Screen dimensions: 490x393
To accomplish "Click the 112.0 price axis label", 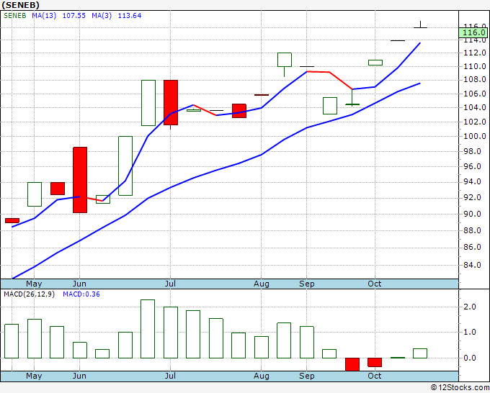I will click(475, 53).
